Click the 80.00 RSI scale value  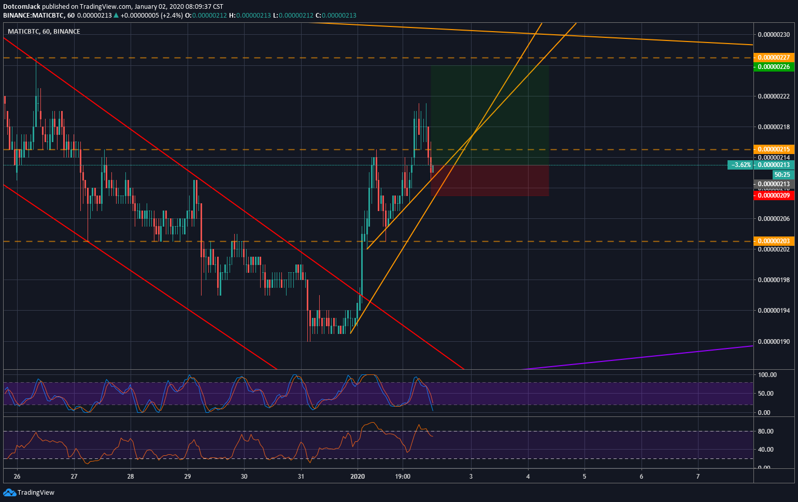click(x=765, y=431)
